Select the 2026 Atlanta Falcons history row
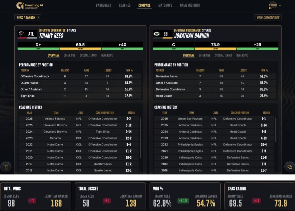The height and width of the screenshot is (211, 295). [79, 119]
